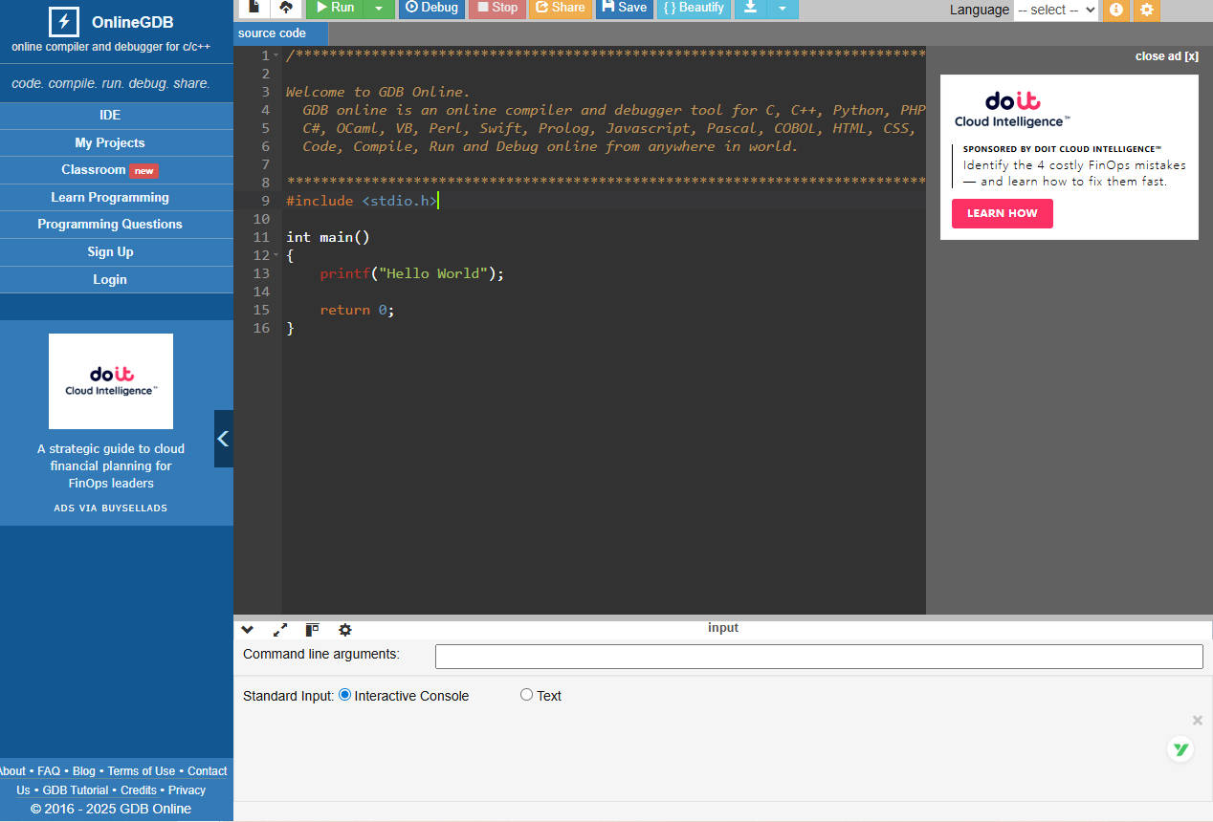Image resolution: width=1213 pixels, height=822 pixels.
Task: Click the Beautify button
Action: (x=694, y=8)
